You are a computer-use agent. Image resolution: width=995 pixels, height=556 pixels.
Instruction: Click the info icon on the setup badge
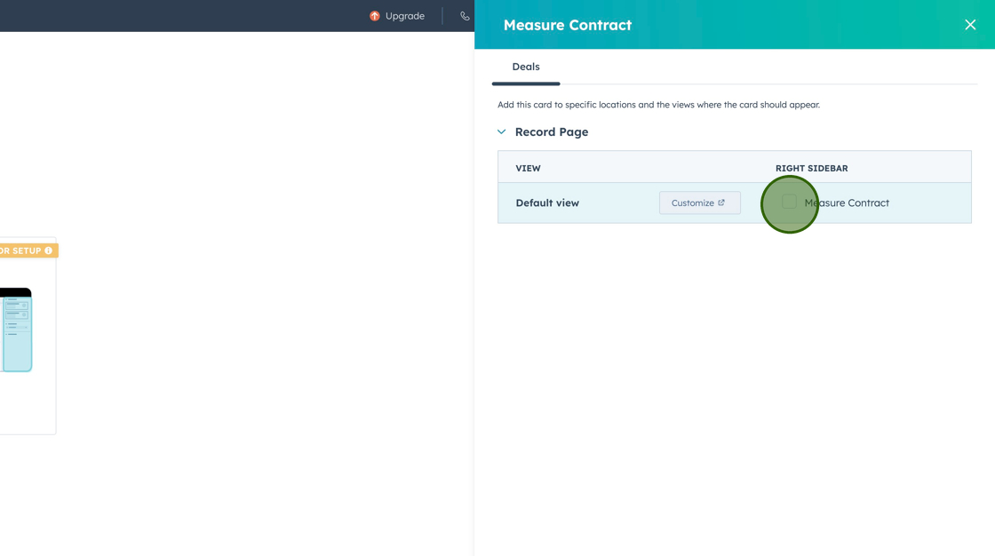click(x=49, y=250)
